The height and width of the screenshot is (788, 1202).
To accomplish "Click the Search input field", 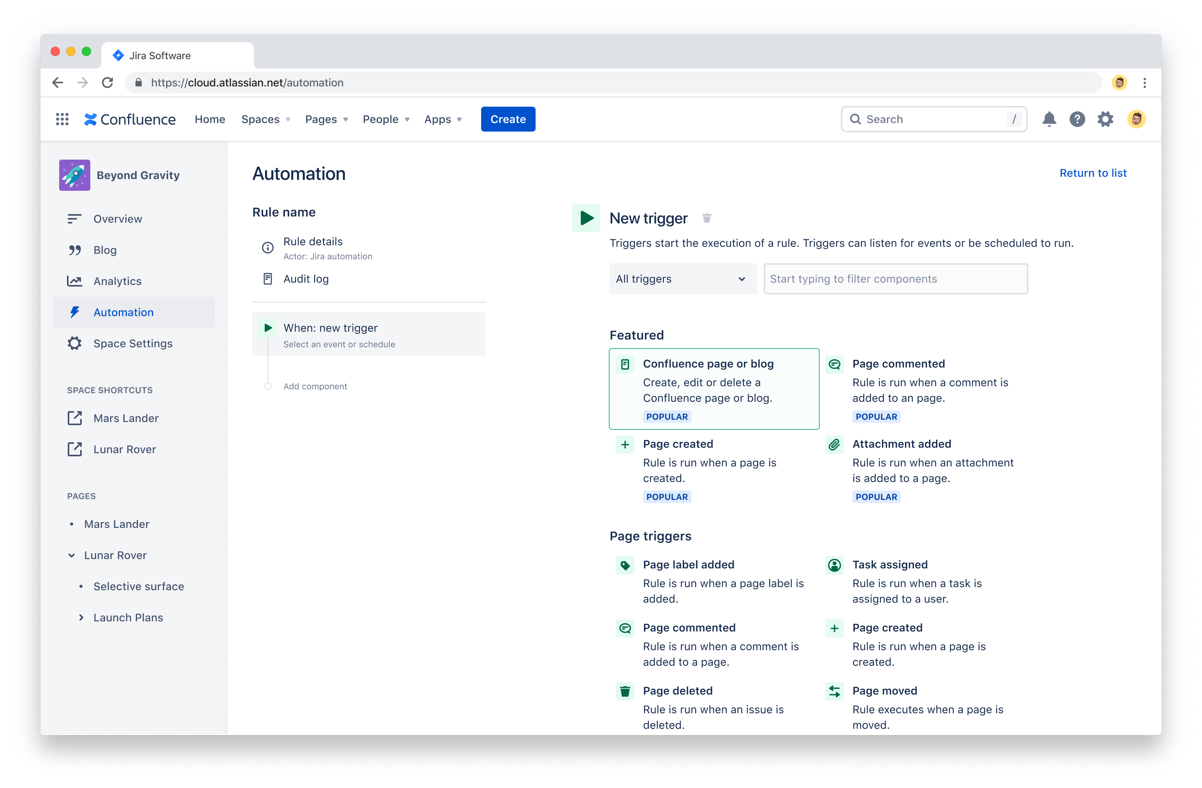I will (934, 119).
